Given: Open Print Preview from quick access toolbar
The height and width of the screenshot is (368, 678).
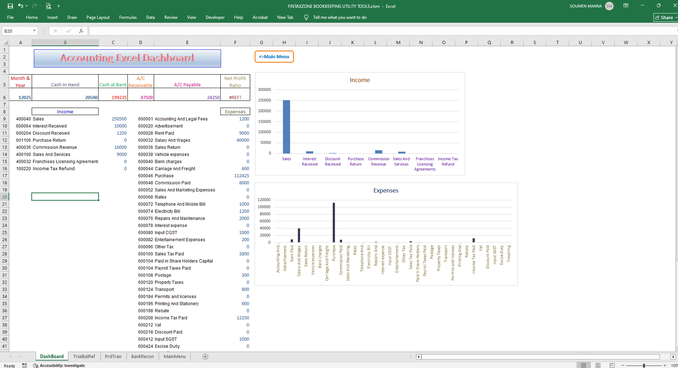Looking at the screenshot, I should [x=48, y=6].
